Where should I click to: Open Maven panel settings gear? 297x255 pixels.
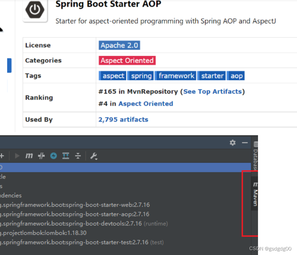coord(232,142)
